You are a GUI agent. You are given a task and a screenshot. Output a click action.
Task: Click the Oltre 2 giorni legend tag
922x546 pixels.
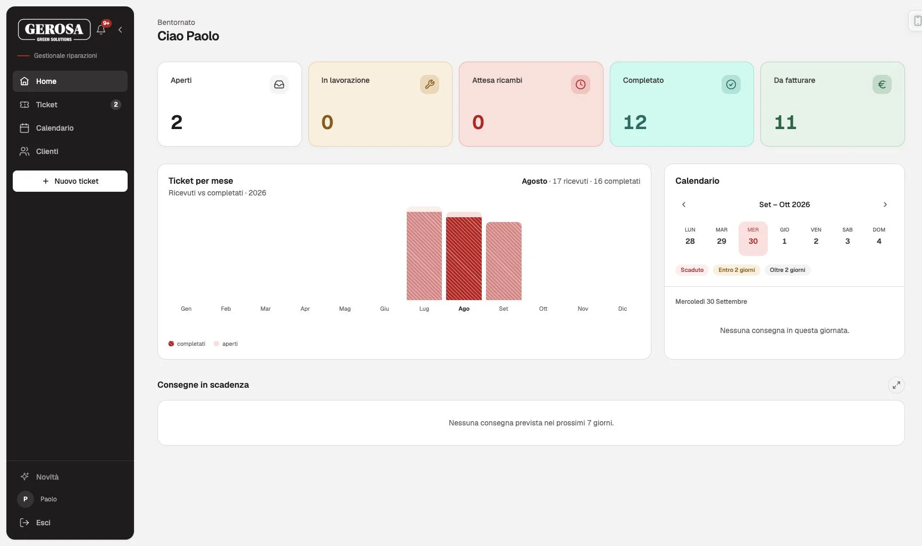coord(787,270)
